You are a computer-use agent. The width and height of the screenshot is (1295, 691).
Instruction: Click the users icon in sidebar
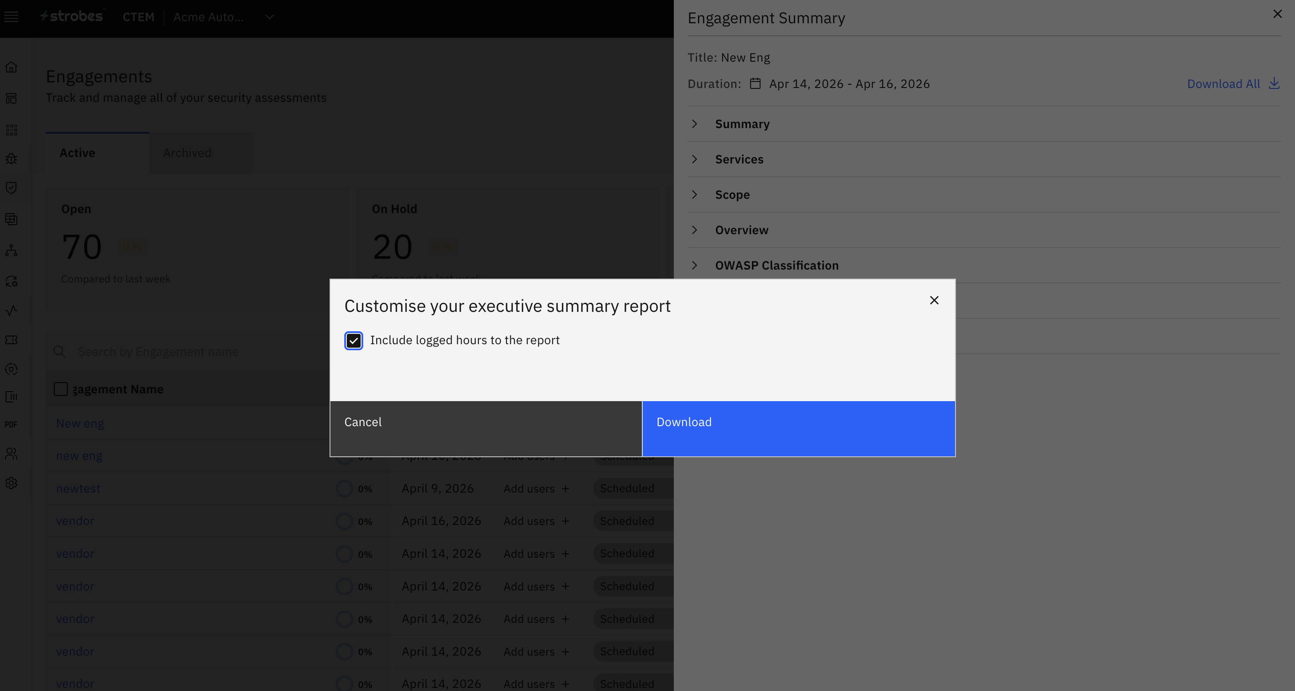11,454
